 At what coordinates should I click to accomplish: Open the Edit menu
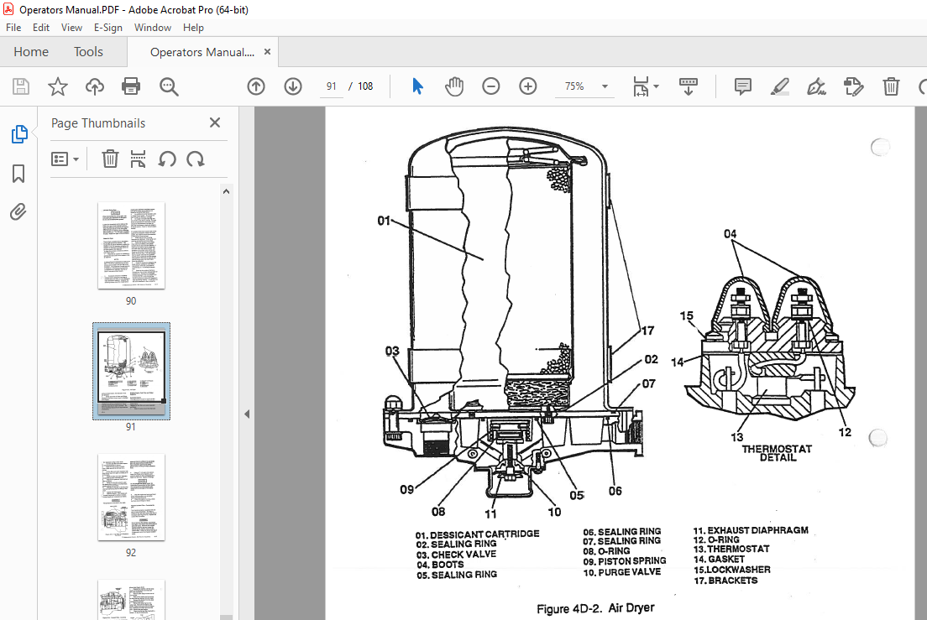(x=41, y=27)
